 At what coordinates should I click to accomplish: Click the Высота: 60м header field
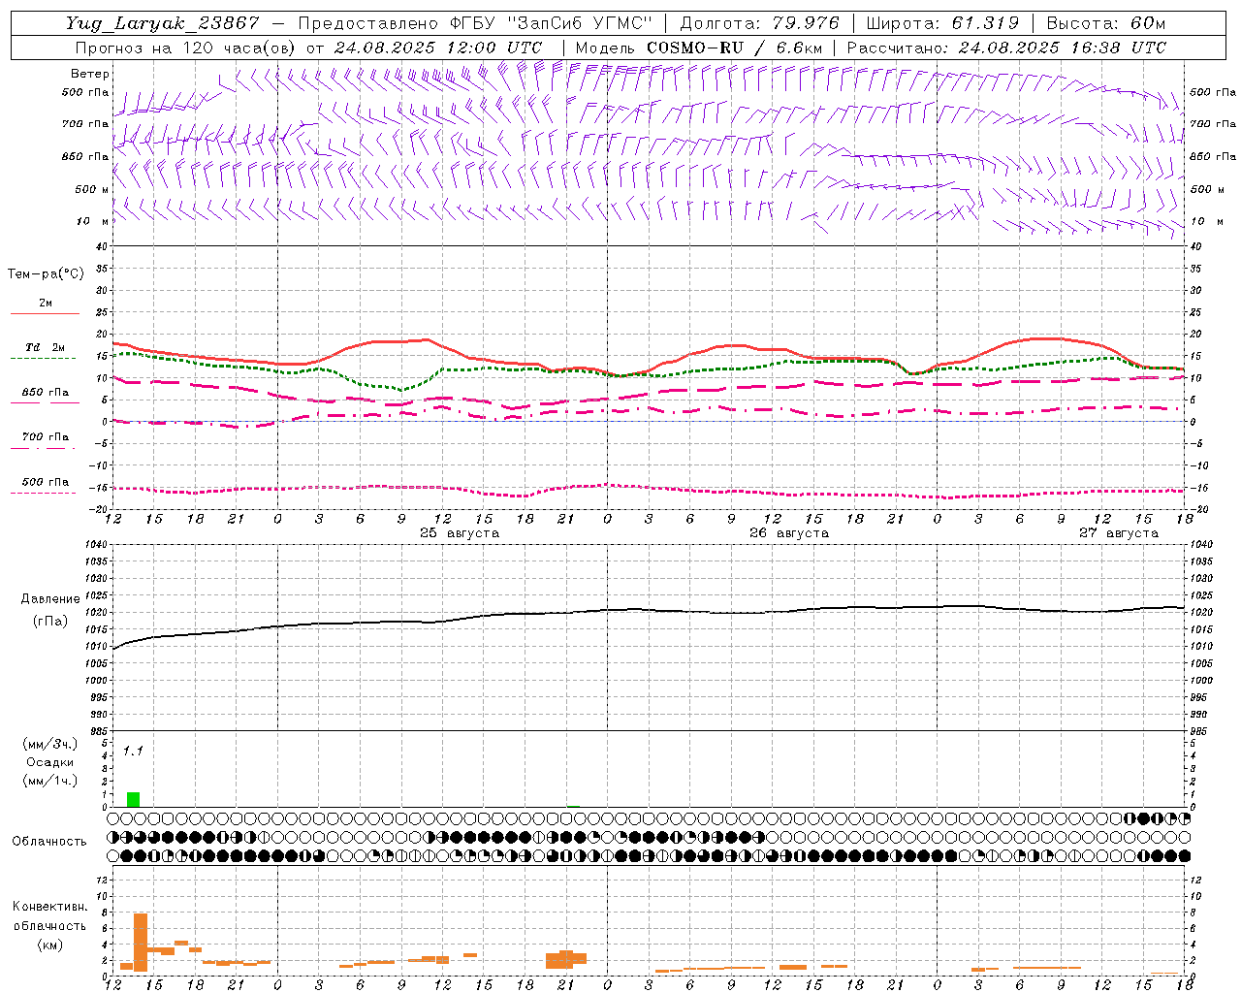[x=1106, y=24]
